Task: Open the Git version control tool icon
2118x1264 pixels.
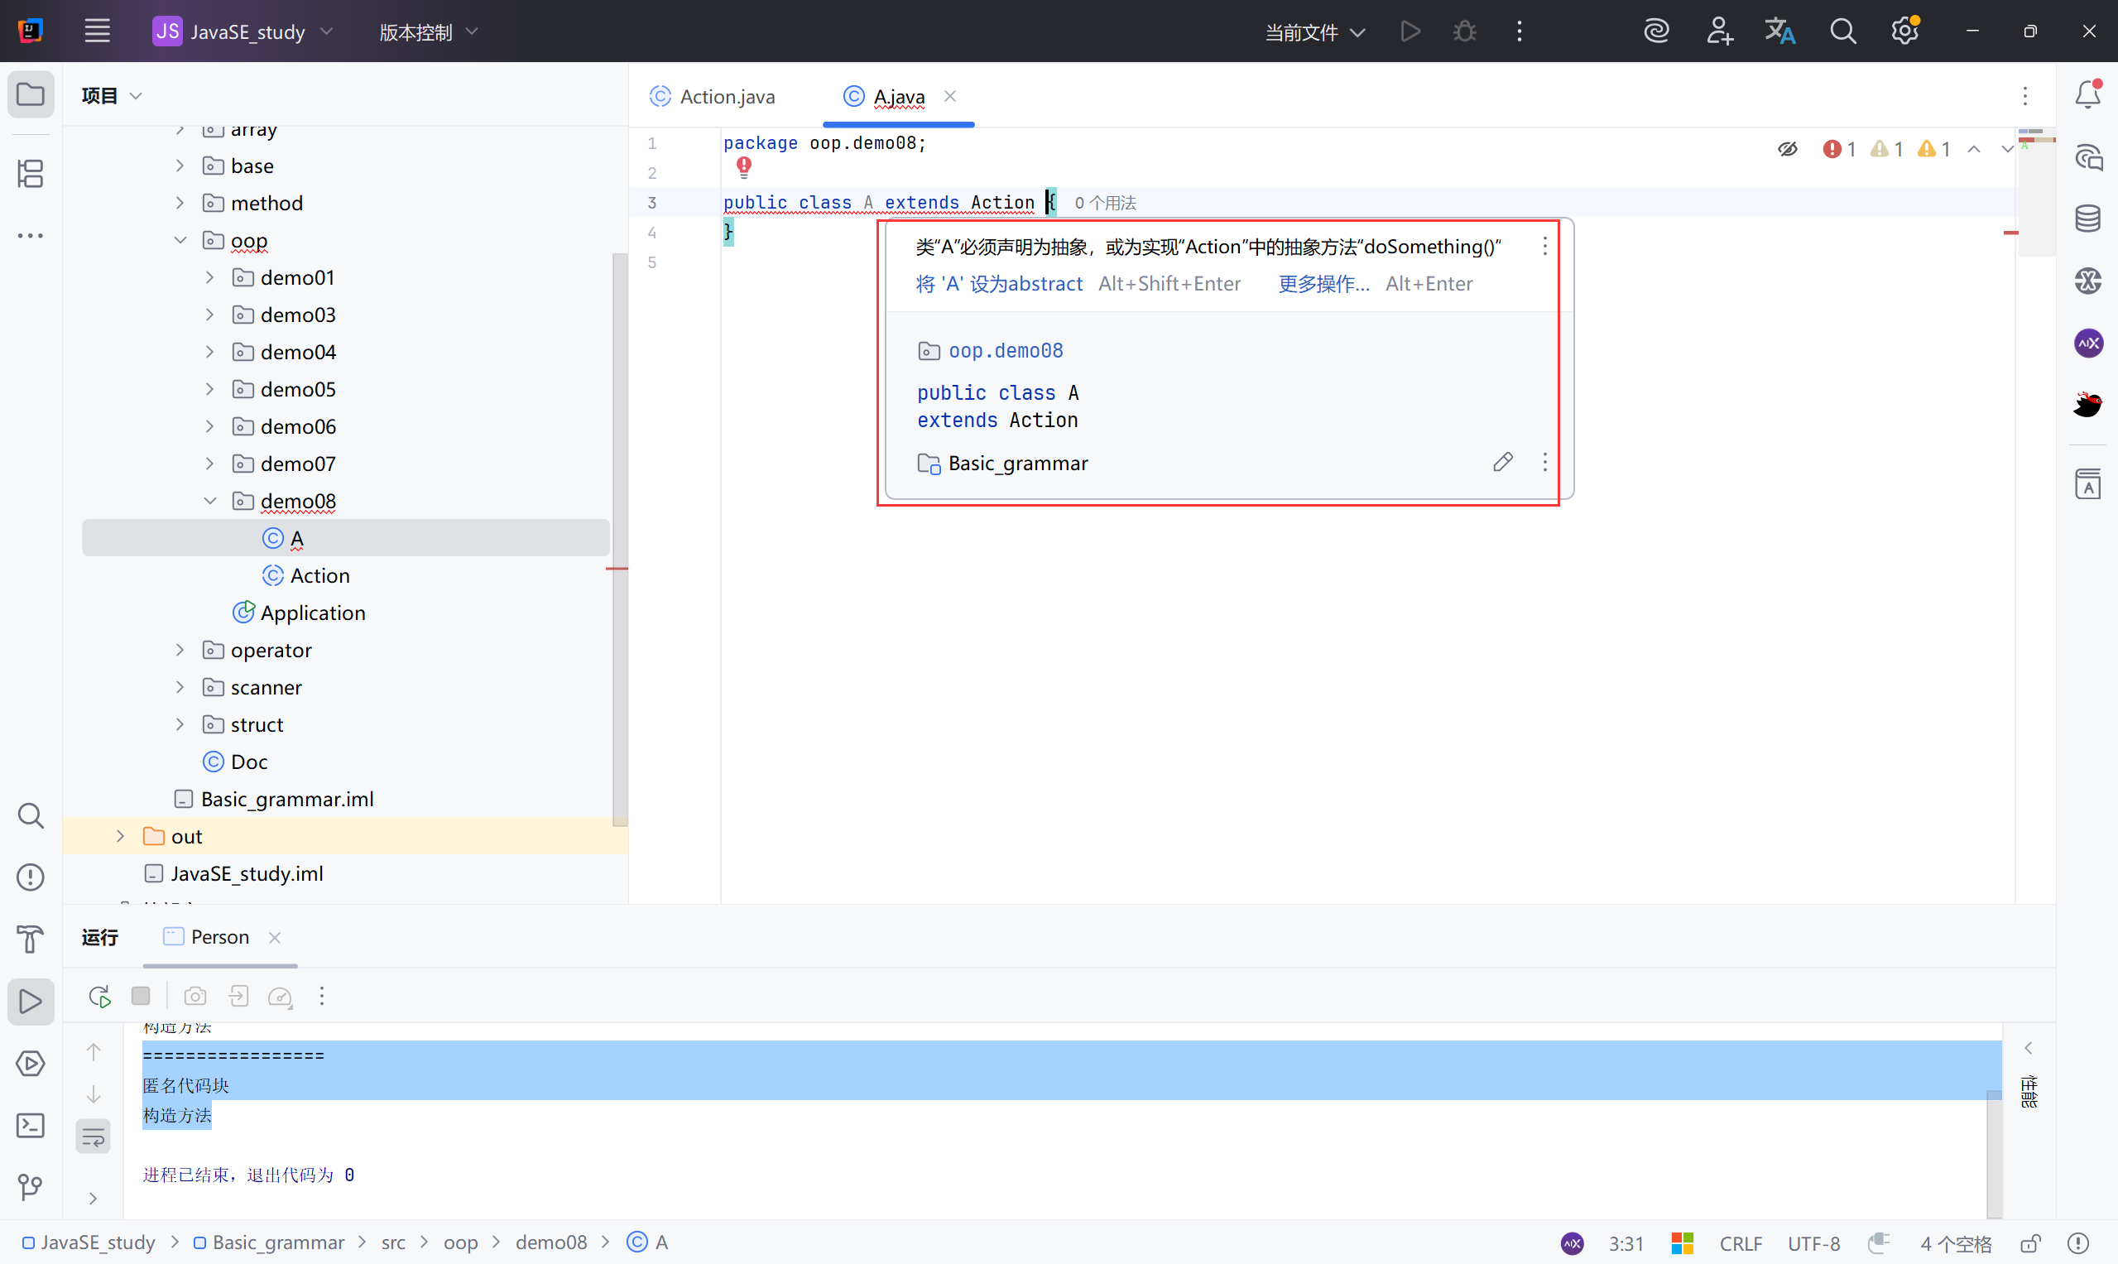Action: [x=31, y=1186]
